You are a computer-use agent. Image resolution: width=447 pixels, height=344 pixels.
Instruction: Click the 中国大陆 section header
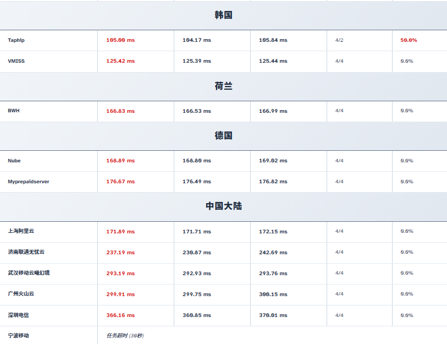(x=223, y=206)
